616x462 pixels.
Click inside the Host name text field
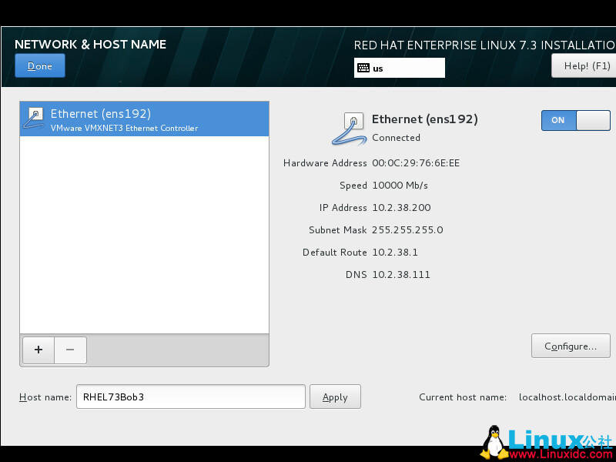point(191,397)
